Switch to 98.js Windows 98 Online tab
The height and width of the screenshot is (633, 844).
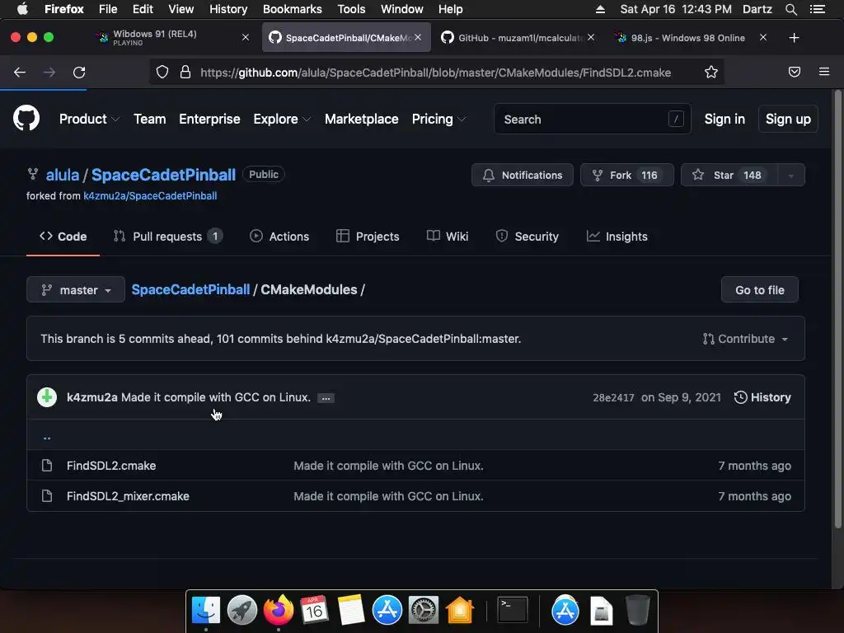pos(691,38)
